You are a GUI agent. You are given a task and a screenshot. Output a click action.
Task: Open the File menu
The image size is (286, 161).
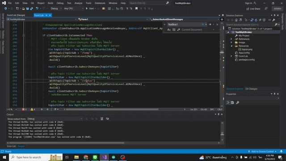10,3
